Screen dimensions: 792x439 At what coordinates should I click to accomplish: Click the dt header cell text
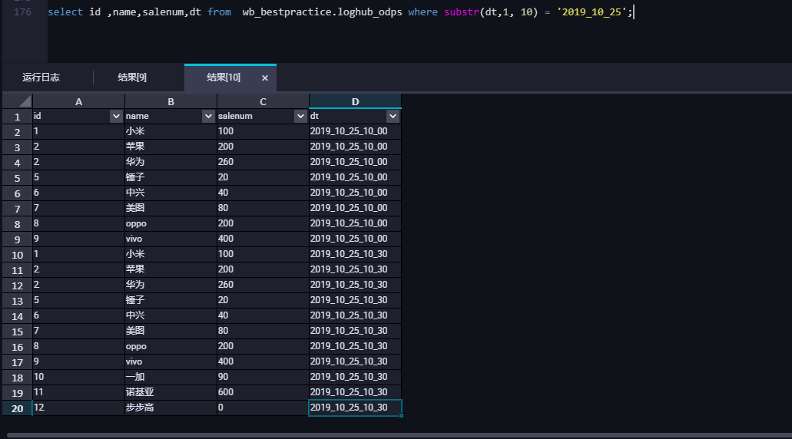(314, 116)
